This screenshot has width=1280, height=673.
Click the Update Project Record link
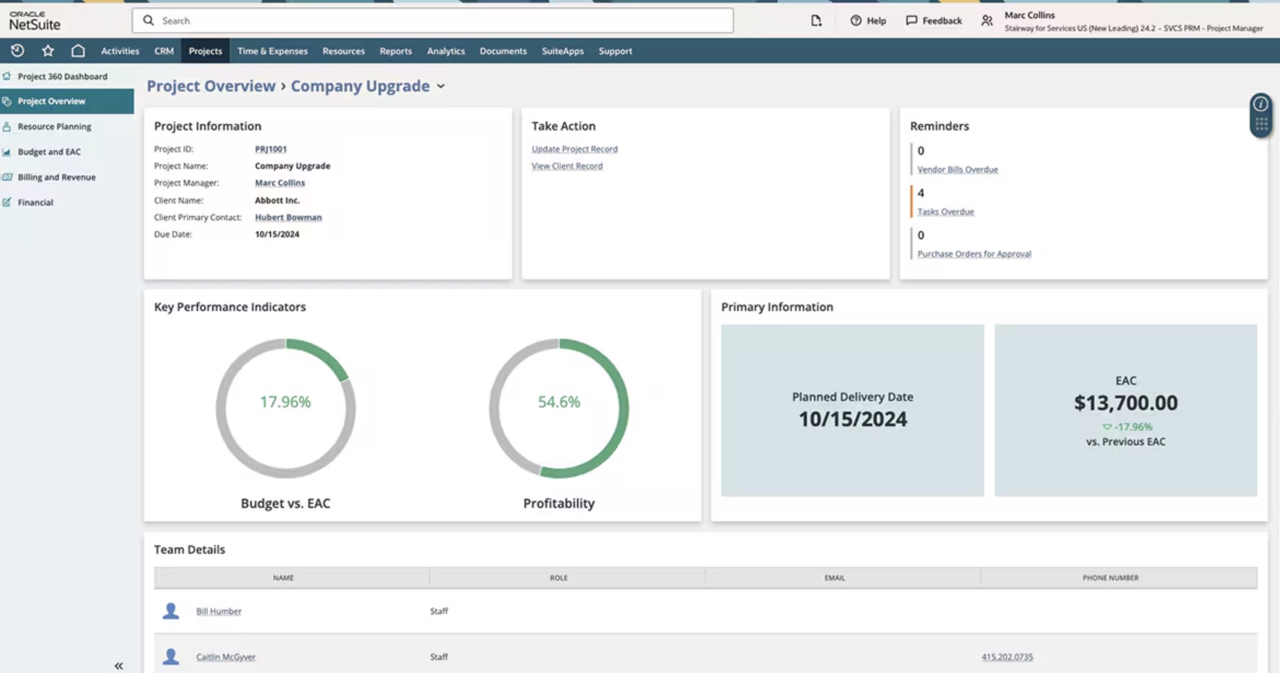coord(574,149)
